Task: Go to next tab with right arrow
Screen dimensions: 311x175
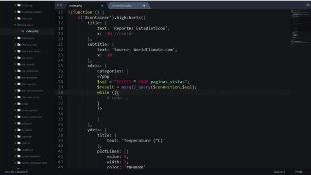Action: [x=61, y=5]
